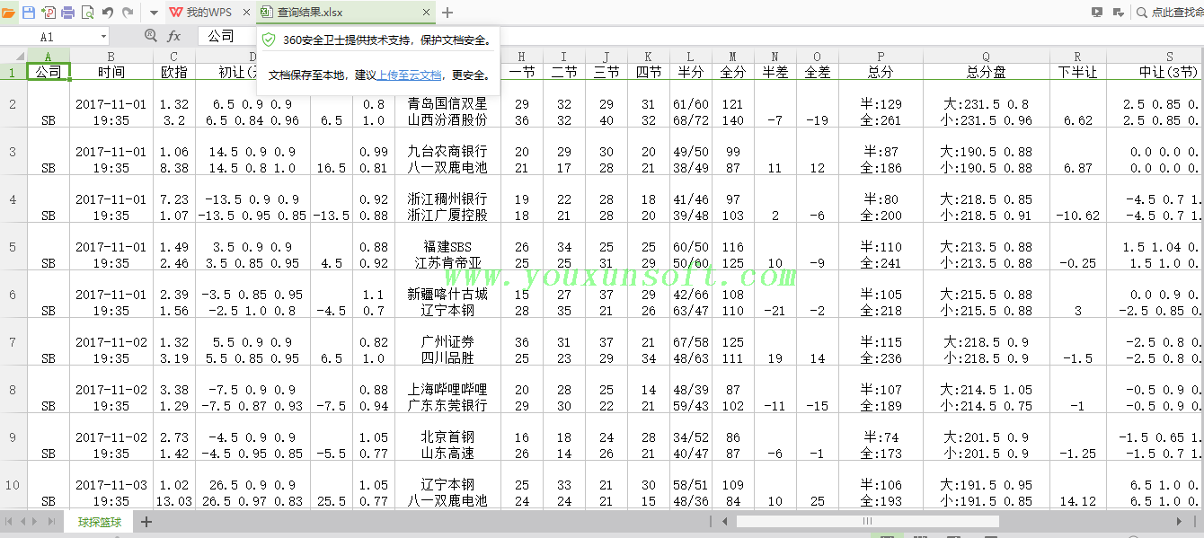Click the export to PDF icon
The image size is (1204, 538).
[x=48, y=13]
